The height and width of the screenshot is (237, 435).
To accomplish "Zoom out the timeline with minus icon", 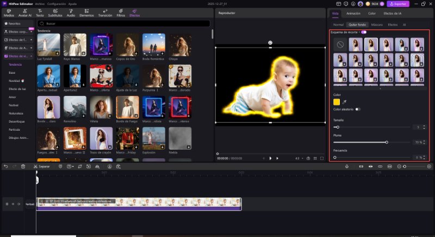I will point(399,166).
